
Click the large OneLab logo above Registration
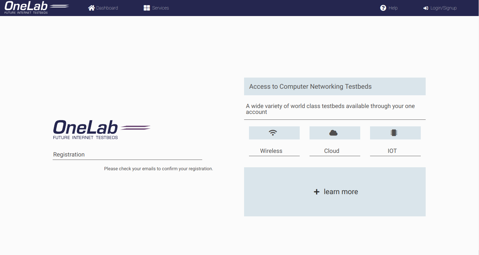point(101,130)
